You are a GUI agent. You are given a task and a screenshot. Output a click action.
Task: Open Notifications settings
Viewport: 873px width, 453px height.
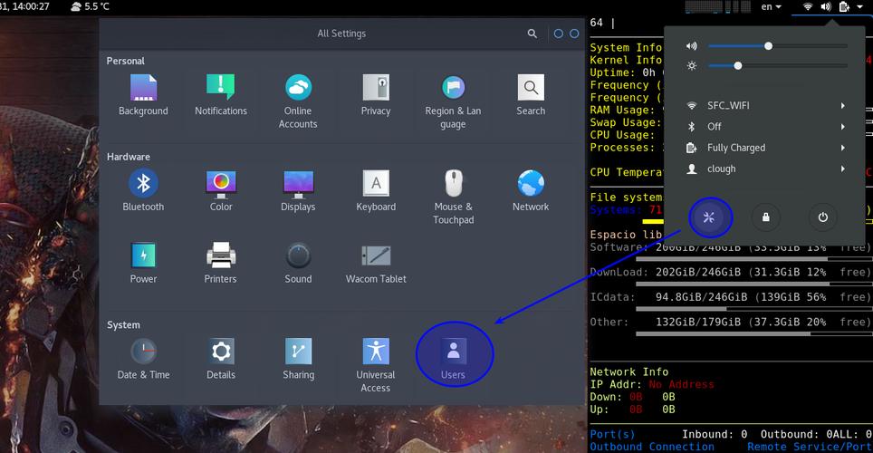coord(220,95)
